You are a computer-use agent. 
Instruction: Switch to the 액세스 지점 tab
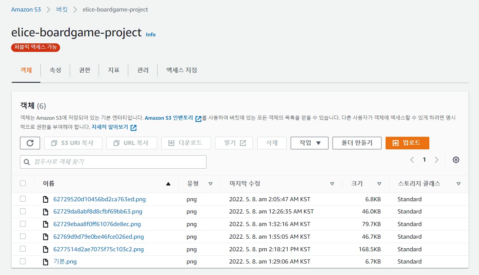[182, 70]
